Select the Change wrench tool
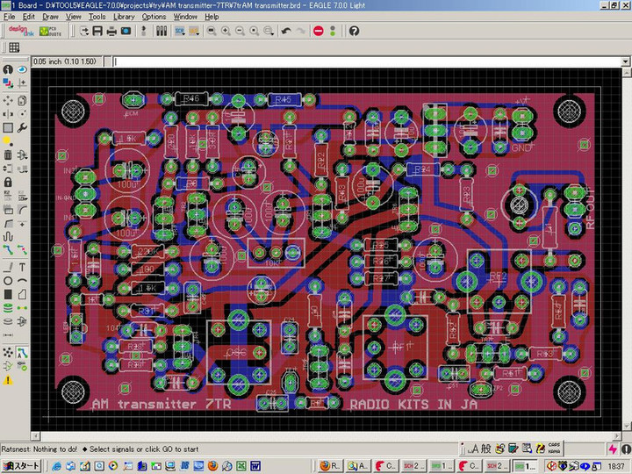The height and width of the screenshot is (474, 632). 22,127
